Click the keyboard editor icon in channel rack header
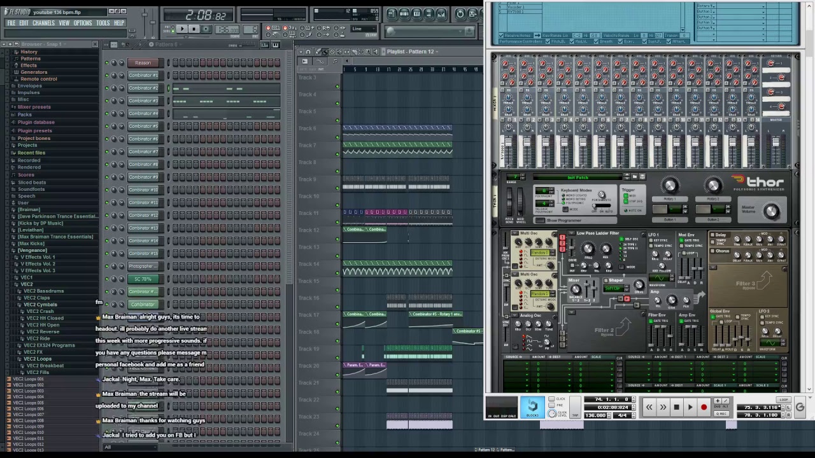The width and height of the screenshot is (815, 458). tap(276, 45)
